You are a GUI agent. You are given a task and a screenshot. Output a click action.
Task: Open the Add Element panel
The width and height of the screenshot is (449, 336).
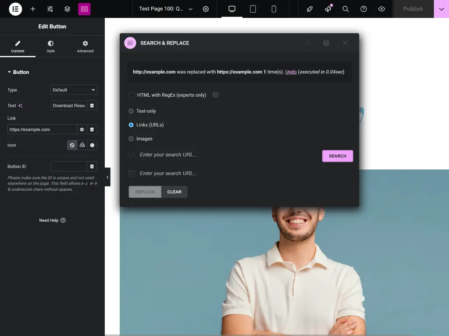(33, 9)
